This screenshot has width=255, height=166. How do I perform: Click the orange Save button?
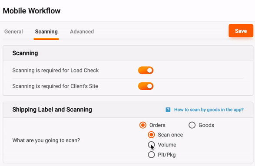coord(241,31)
